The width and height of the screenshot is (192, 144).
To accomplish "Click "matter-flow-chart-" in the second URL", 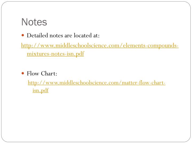I will tap(144, 83).
